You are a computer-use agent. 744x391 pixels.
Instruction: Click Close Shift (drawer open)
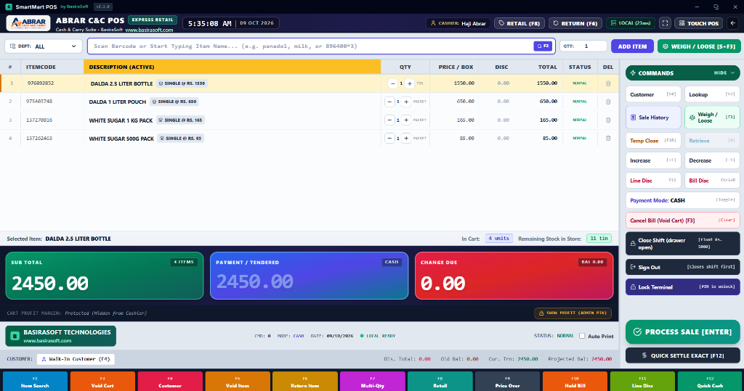(x=682, y=244)
